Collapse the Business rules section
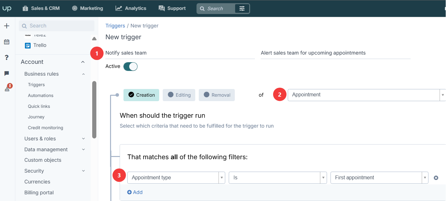 click(83, 74)
